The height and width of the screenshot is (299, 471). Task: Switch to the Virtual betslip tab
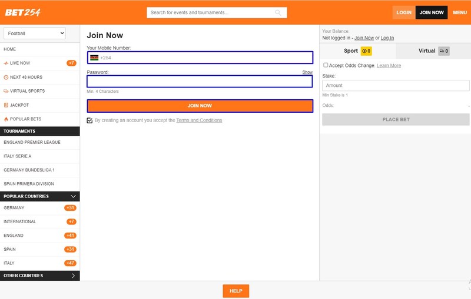pyautogui.click(x=433, y=51)
